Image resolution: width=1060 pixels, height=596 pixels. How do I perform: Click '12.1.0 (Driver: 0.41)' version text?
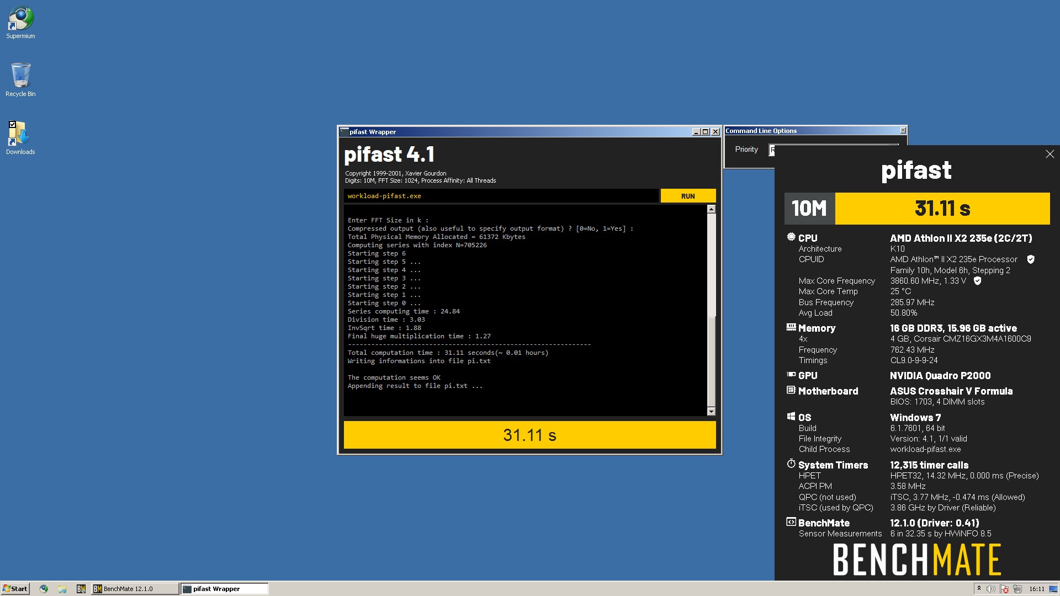click(935, 523)
